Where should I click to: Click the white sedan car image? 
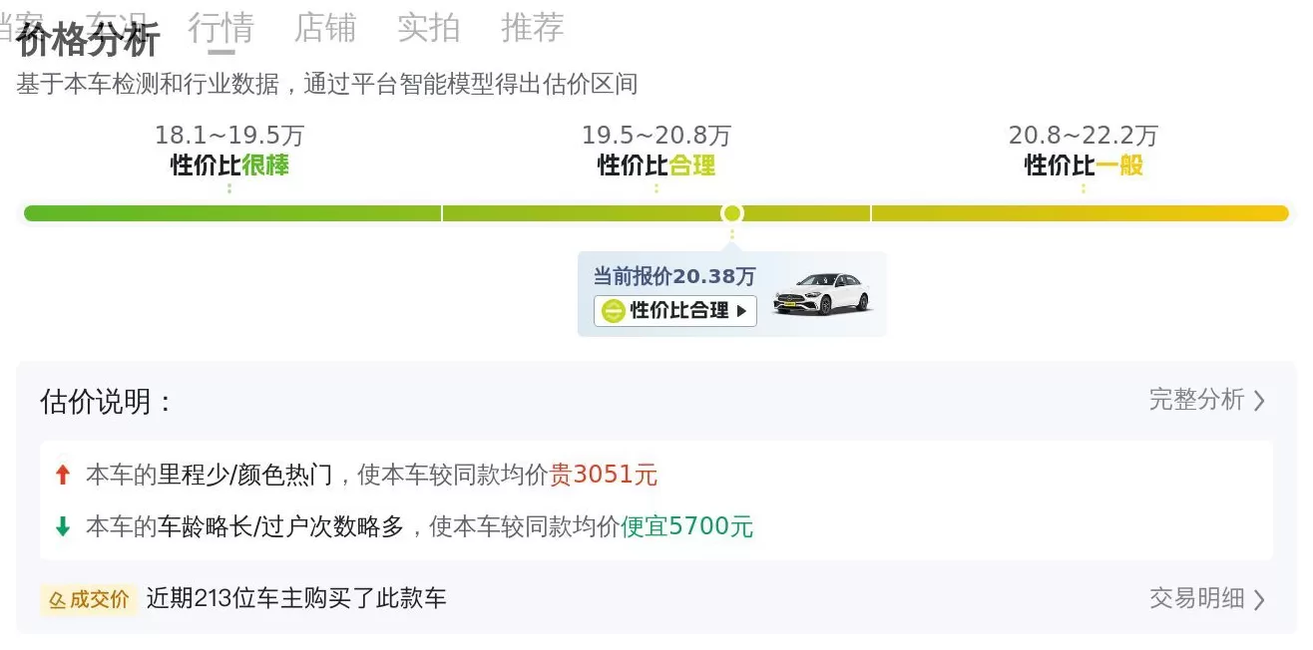(x=821, y=293)
